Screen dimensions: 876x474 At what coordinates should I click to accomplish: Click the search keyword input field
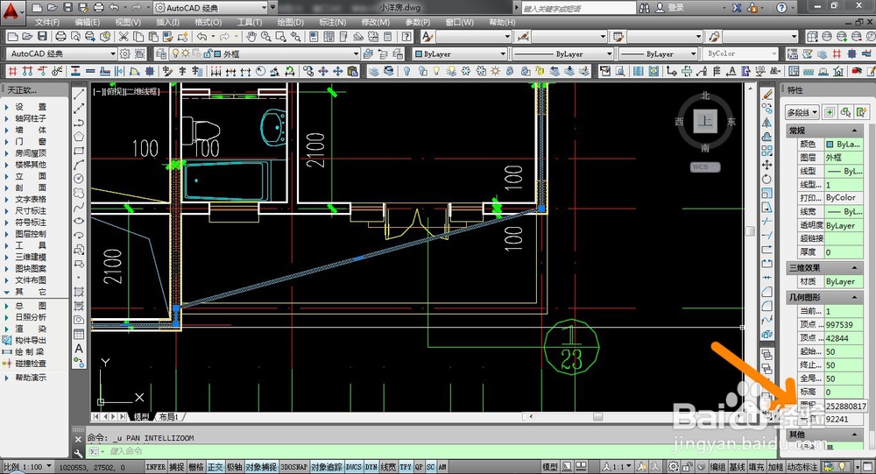[578, 9]
